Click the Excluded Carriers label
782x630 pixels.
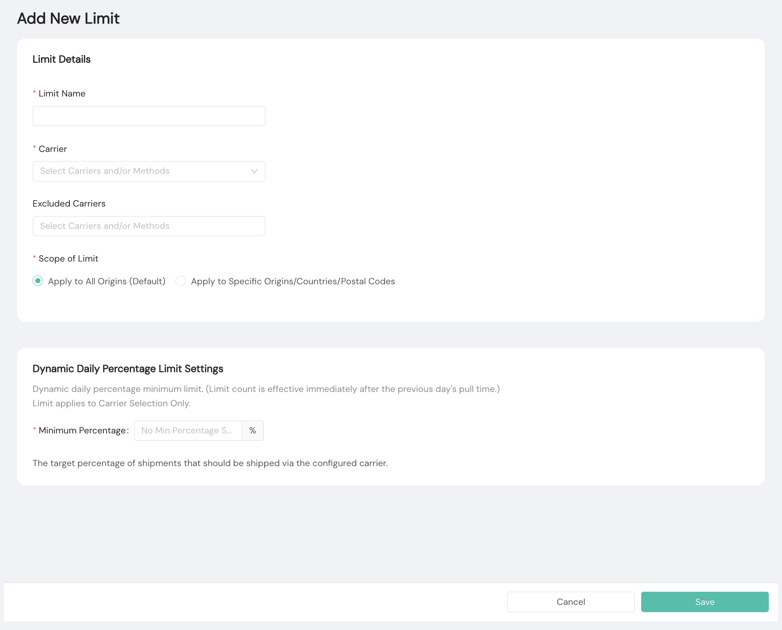(69, 204)
